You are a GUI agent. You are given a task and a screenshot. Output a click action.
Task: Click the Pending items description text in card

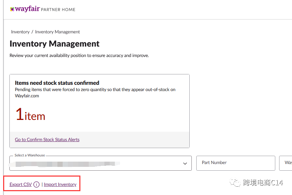click(x=95, y=92)
